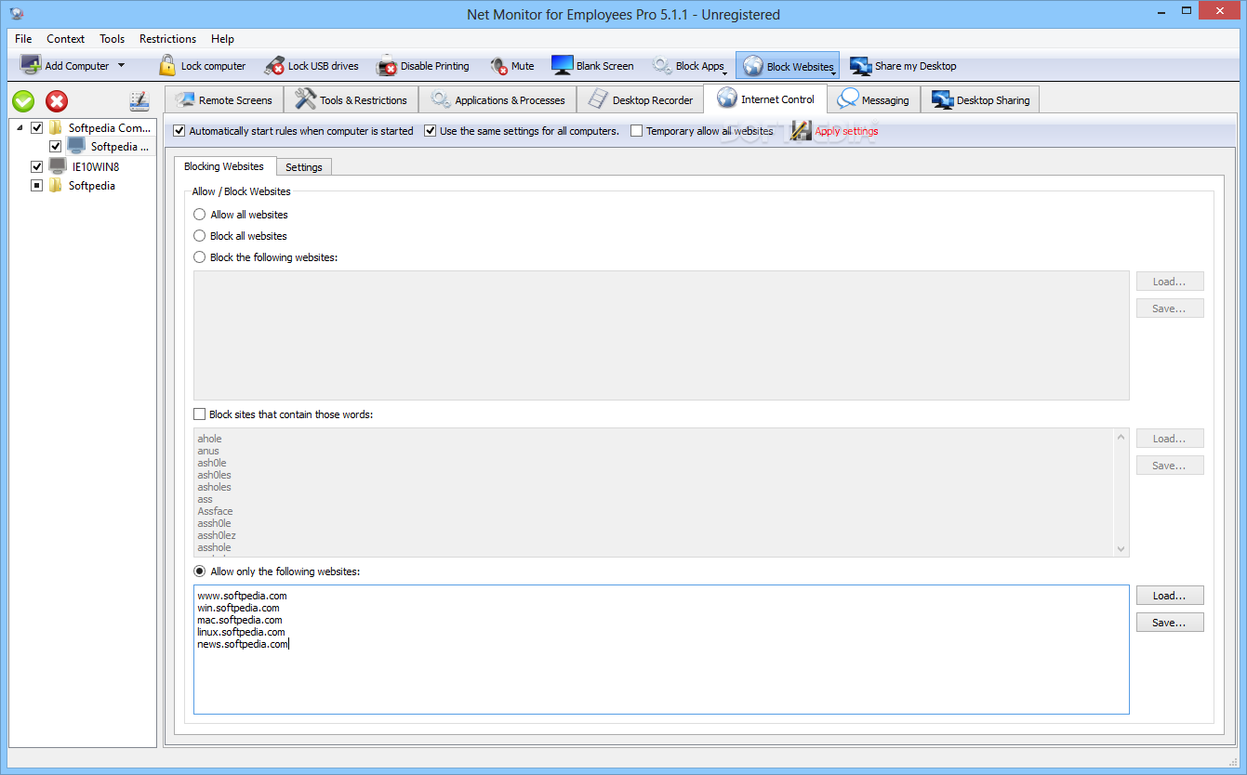Enable Block sites that contain those words
Screen dimensions: 1247x775
coord(199,414)
